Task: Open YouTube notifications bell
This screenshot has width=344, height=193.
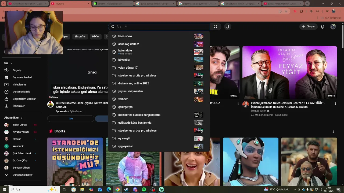Action: [x=323, y=27]
